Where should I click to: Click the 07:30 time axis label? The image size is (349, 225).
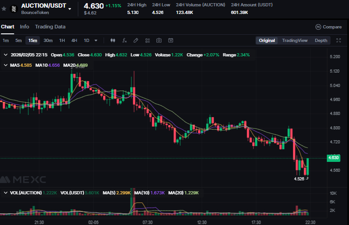(x=147, y=222)
